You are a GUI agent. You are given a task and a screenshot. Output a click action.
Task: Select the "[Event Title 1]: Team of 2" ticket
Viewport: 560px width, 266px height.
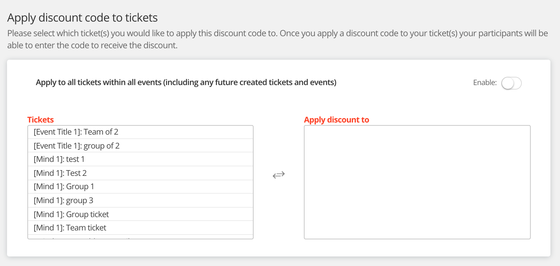click(x=76, y=132)
